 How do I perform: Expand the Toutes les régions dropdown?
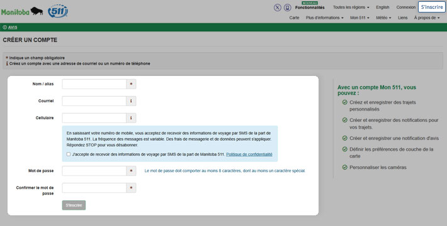click(x=351, y=8)
